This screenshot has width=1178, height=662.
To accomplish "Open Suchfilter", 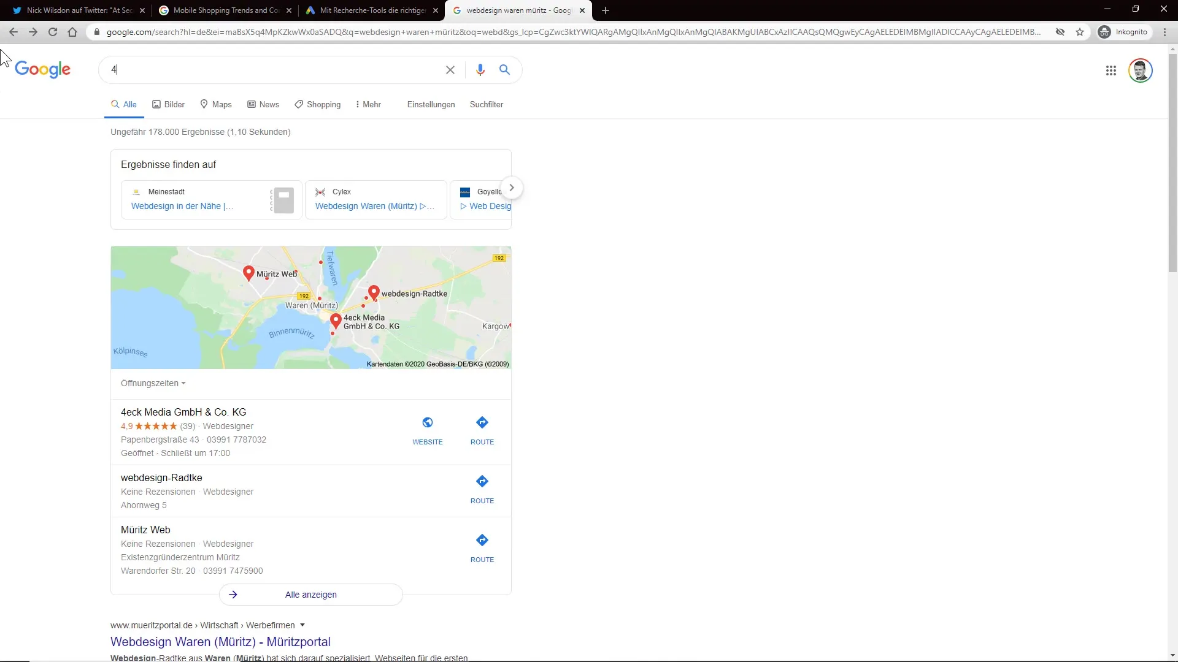I will tap(487, 104).
